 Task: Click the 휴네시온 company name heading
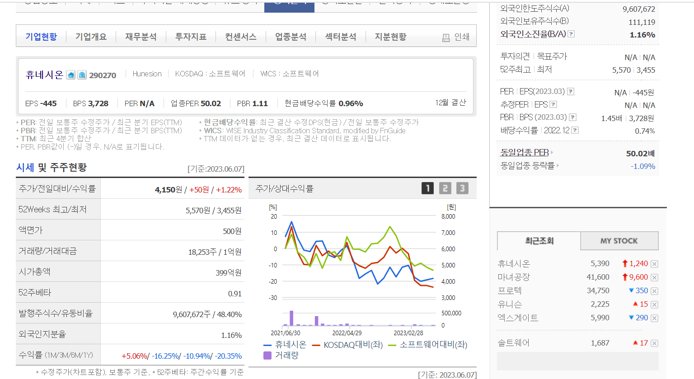click(44, 75)
